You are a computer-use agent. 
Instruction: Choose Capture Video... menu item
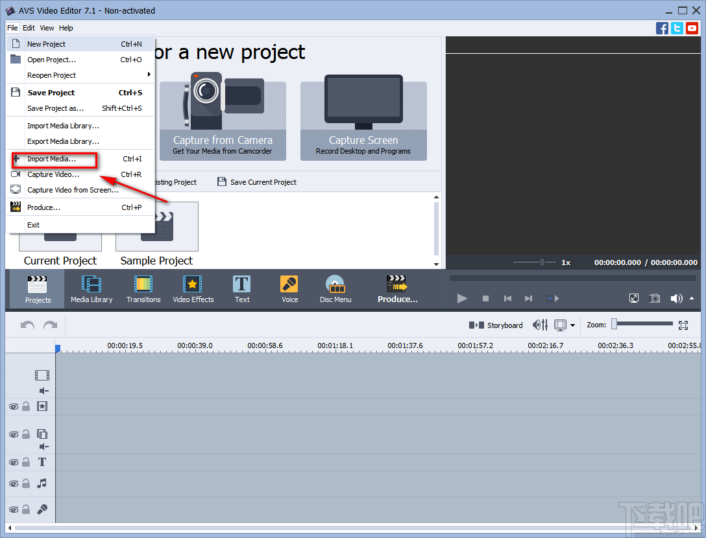tap(80, 174)
